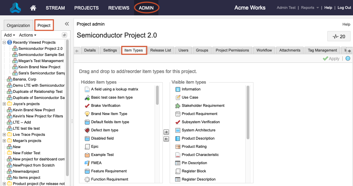Open the Add dropdown menu
Screen dimensions: 353x186
tap(10, 35)
